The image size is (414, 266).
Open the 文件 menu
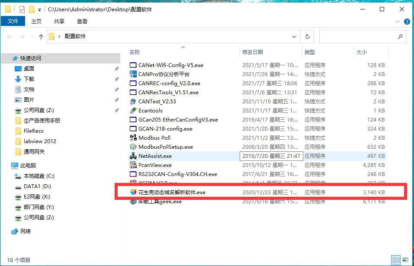13,21
